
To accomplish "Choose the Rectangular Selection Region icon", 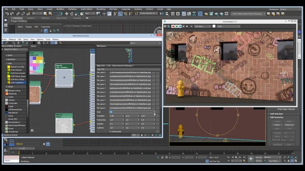I will tap(56, 13).
